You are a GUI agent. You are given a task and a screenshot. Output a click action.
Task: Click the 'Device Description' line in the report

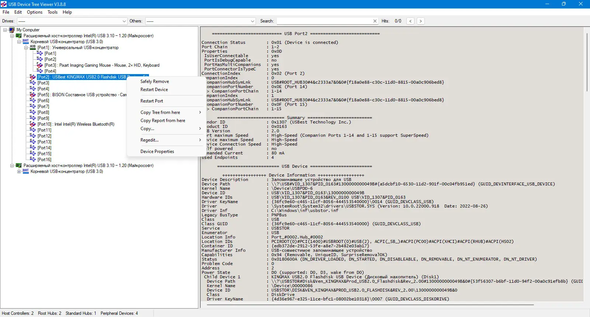[x=277, y=180]
